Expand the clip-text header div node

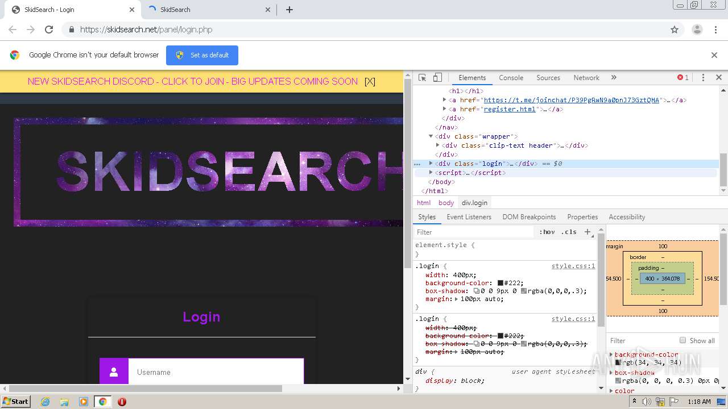click(437, 145)
